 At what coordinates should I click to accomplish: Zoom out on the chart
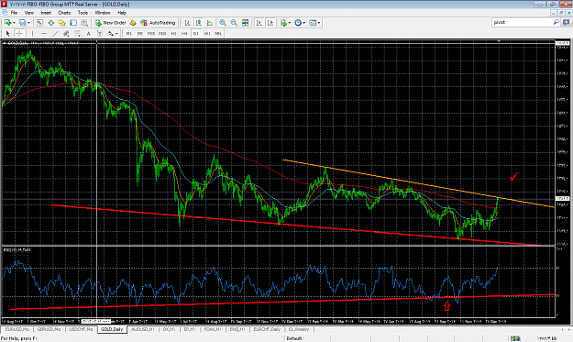coord(234,23)
